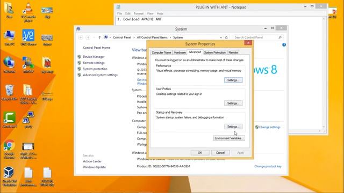Open Notepad Help menu

click(160, 13)
